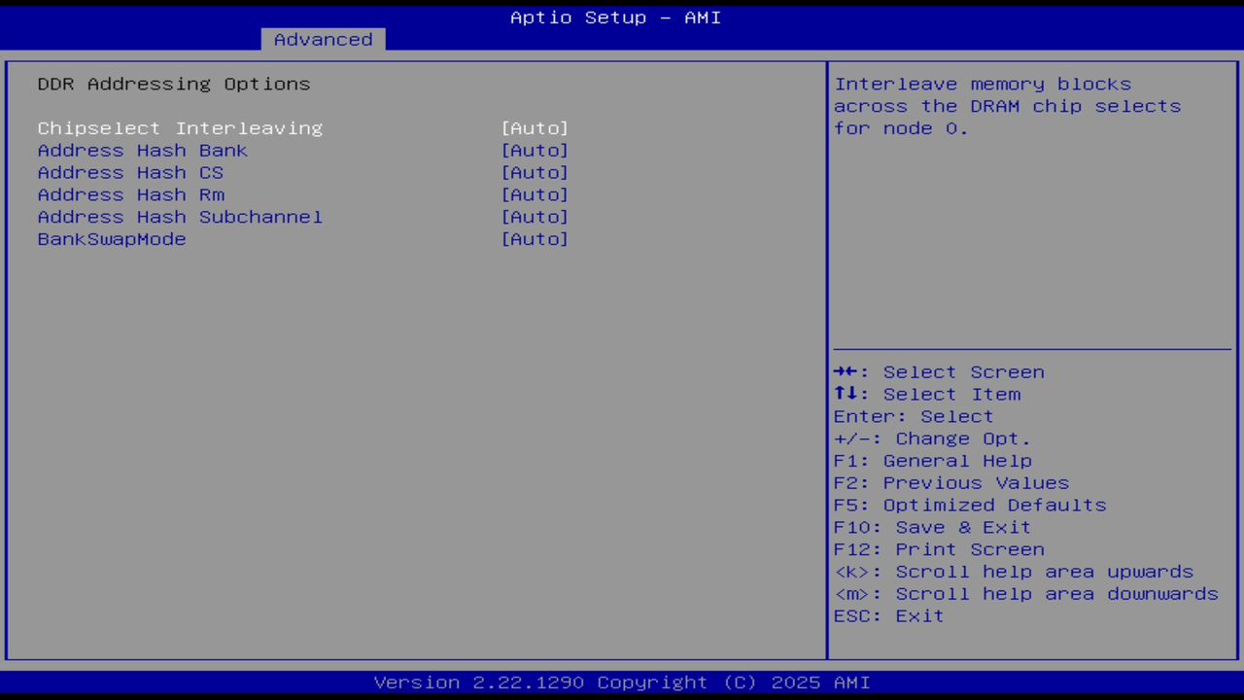Select the Address Hash CS option
Viewport: 1244px width, 700px height.
[130, 172]
